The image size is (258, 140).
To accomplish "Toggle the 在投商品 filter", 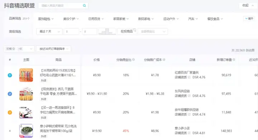I will click(127, 32).
